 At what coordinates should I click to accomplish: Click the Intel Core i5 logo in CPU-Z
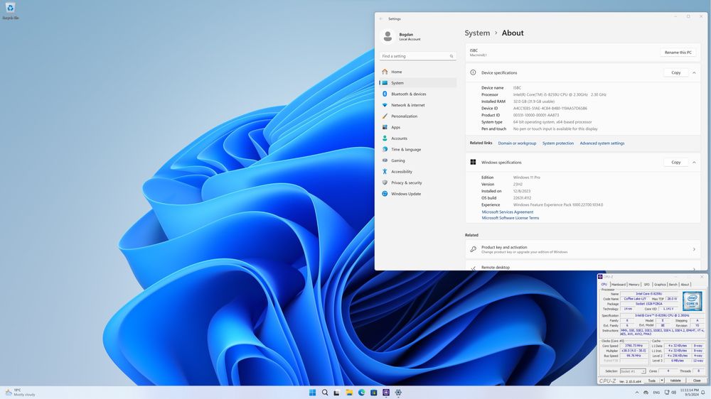(x=693, y=301)
